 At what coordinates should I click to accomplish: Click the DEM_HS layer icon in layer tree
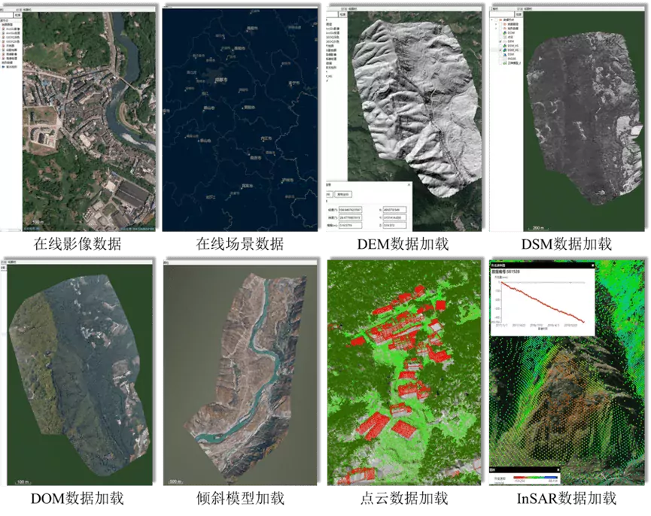point(507,44)
